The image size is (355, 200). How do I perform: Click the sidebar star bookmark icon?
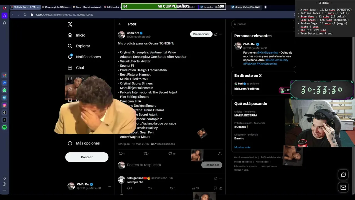point(4,23)
